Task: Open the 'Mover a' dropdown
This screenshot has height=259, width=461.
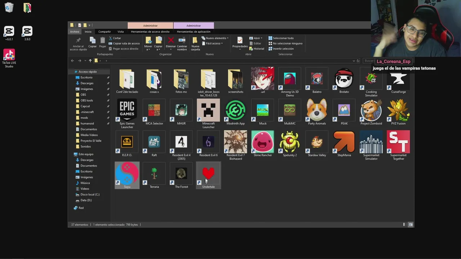Action: coord(148,44)
